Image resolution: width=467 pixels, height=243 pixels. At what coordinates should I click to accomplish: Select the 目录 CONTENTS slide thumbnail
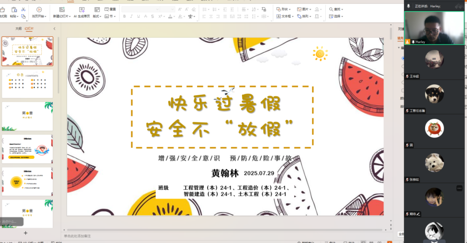coord(27,83)
